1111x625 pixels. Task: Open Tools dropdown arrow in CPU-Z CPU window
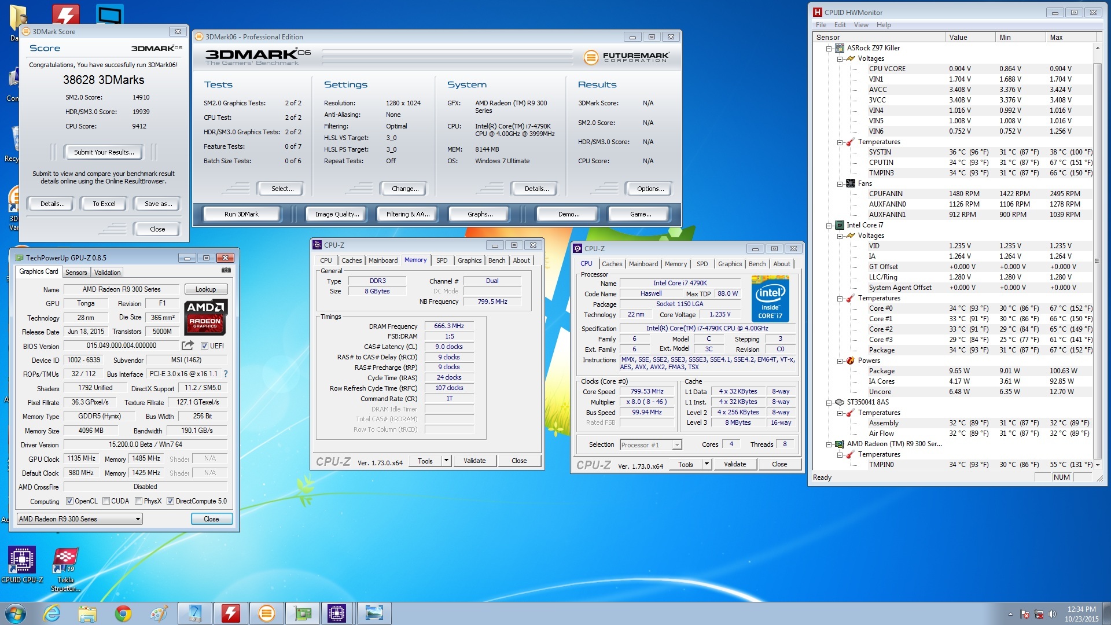pyautogui.click(x=707, y=464)
